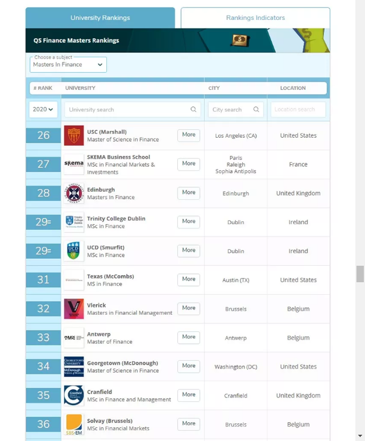The height and width of the screenshot is (441, 365).
Task: Click More button for Edinburgh
Action: 189,193
